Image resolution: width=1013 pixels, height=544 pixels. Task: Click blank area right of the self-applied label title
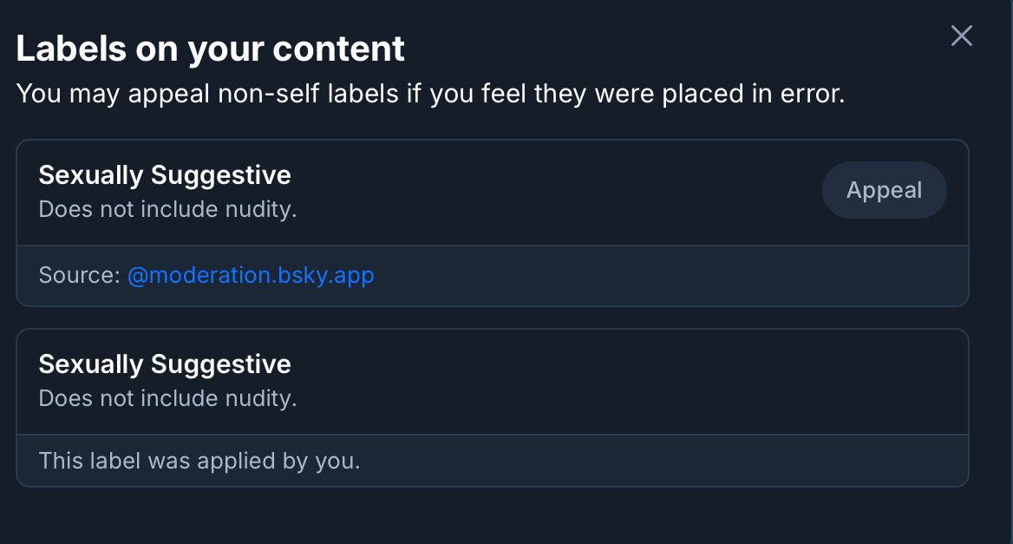click(607, 364)
